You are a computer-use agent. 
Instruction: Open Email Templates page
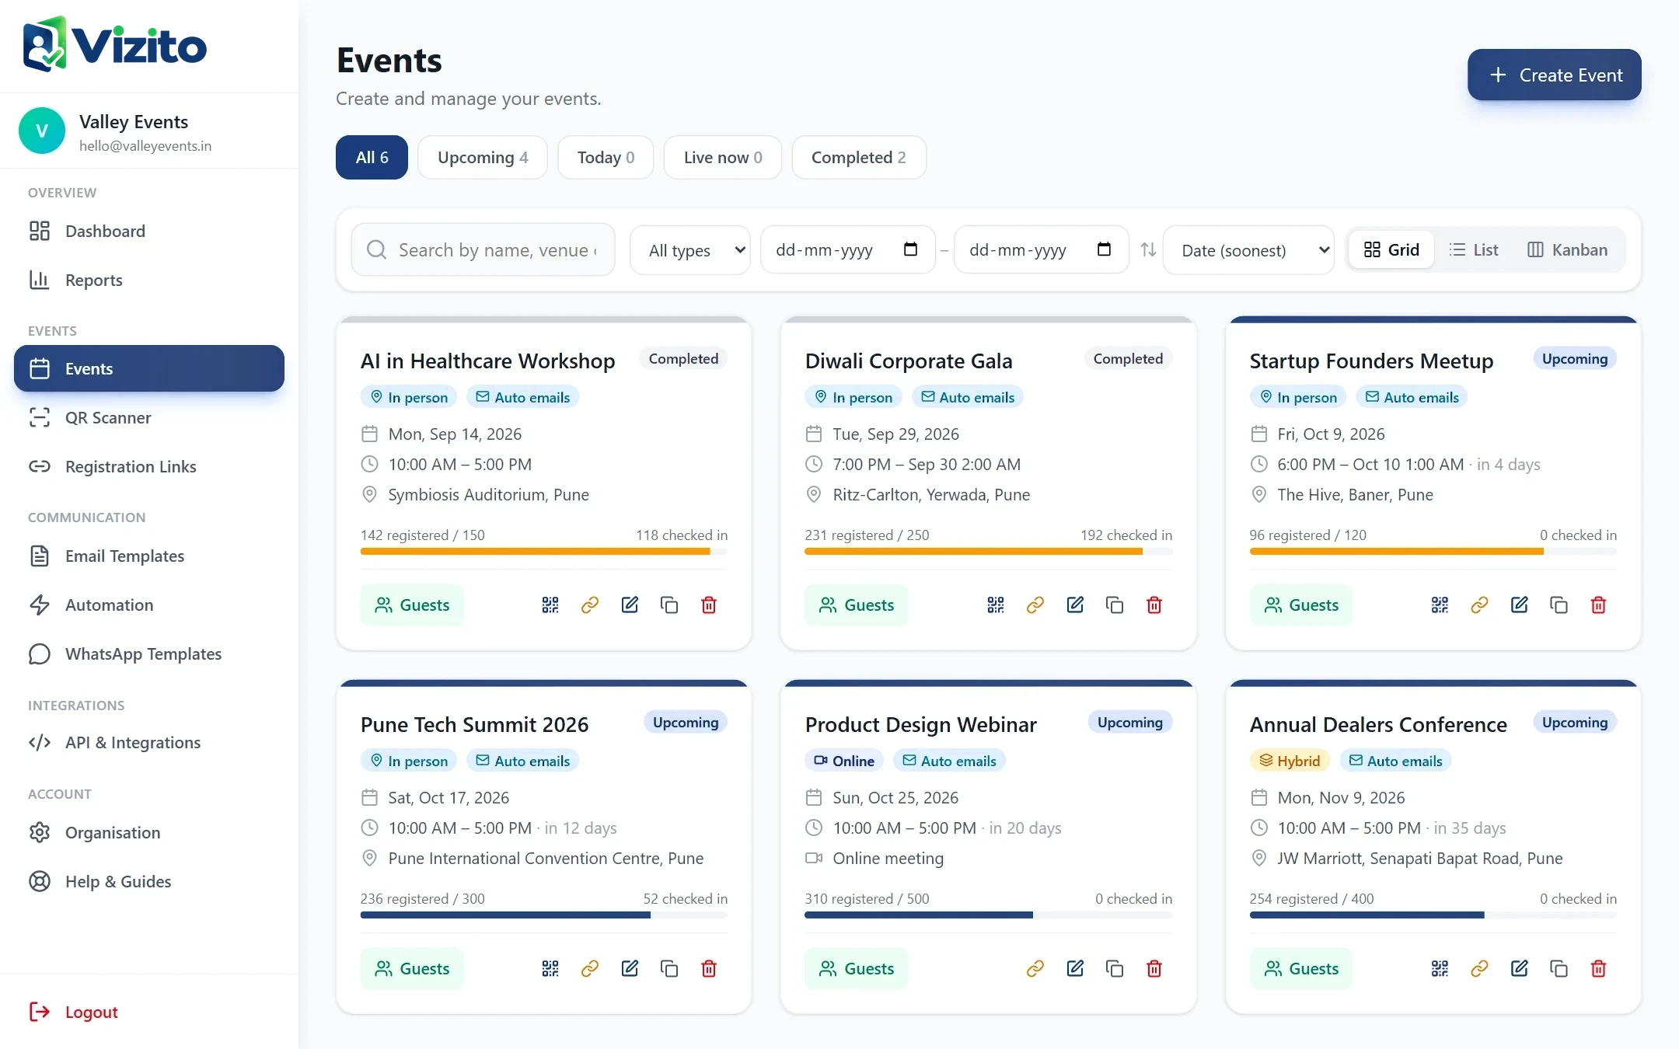(x=149, y=556)
